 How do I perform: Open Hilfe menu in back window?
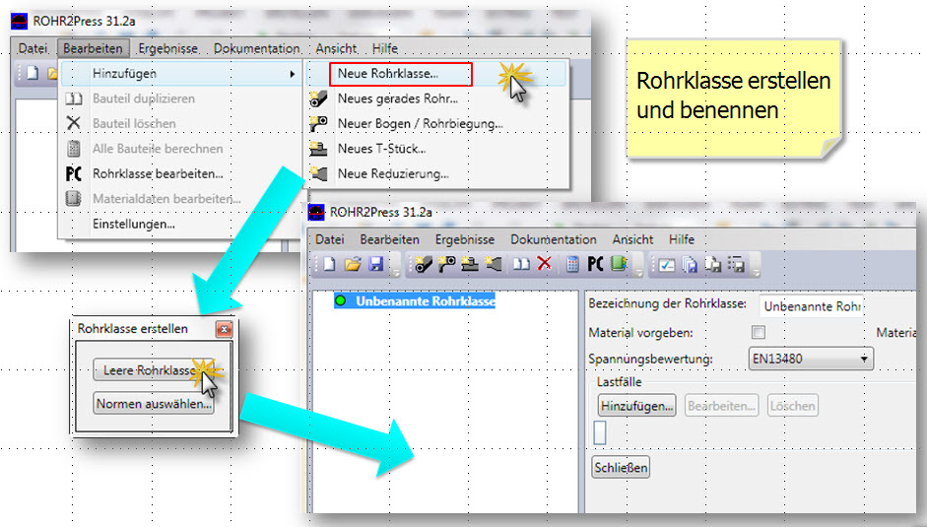coord(385,48)
